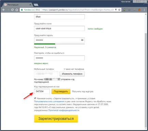The image size is (148, 131).
Task: Open Политикой конфиденциальности link
Action: click(64, 110)
